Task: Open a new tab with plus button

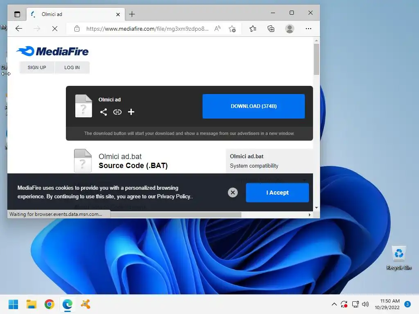Action: [132, 14]
